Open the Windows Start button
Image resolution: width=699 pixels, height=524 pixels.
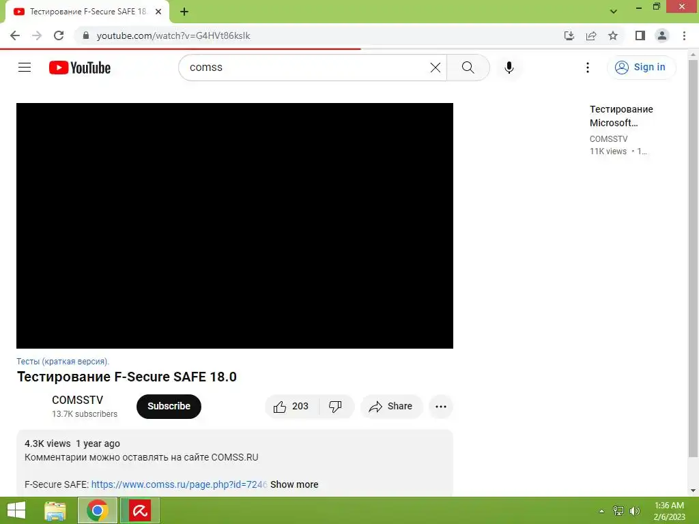16,510
